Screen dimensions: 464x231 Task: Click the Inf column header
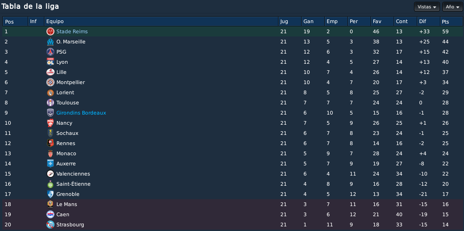tap(36, 22)
